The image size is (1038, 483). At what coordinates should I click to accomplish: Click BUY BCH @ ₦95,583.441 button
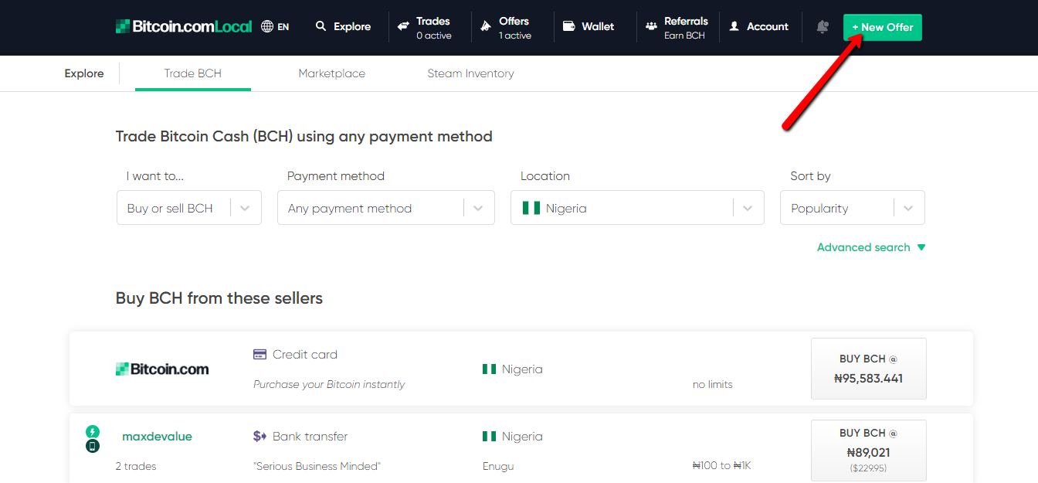tap(869, 369)
